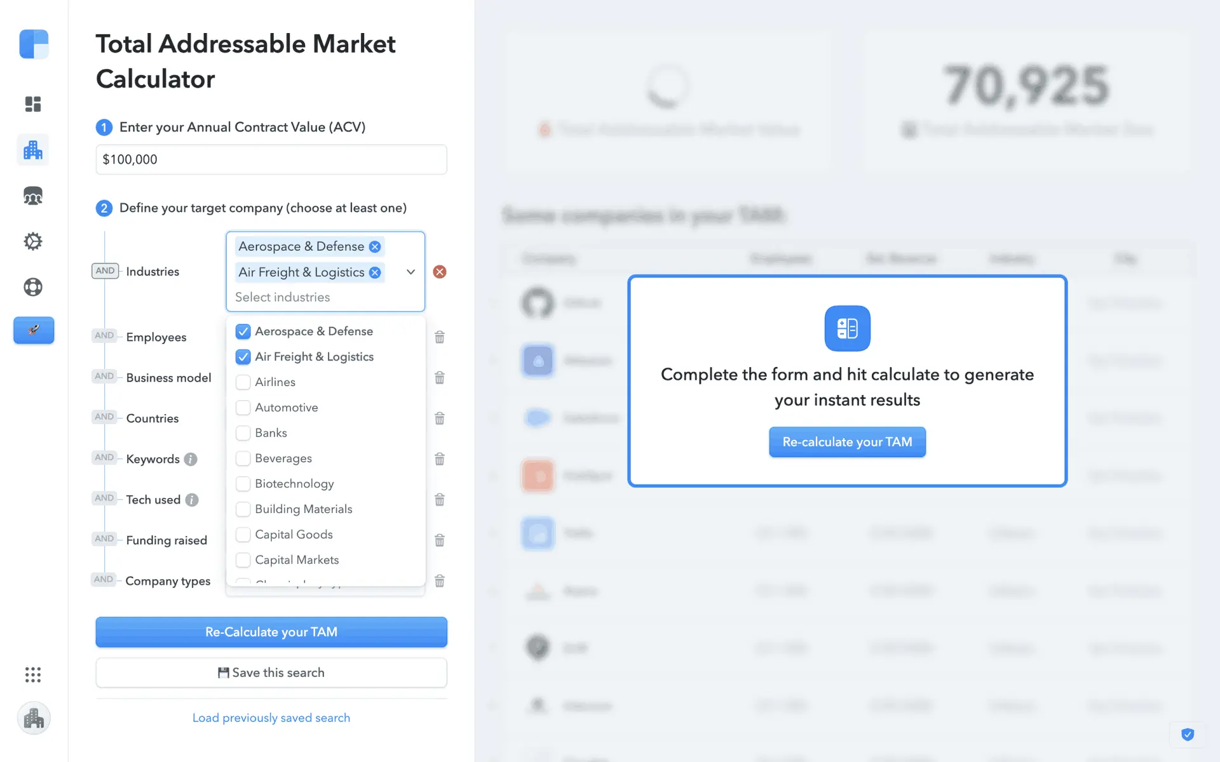Click the Re-Calculate your TAM button

tap(271, 632)
